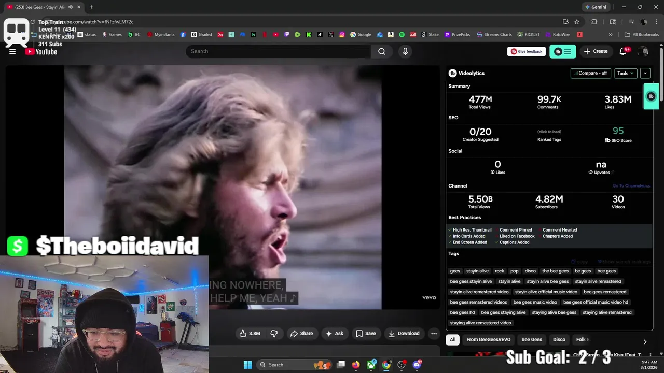Click the floating TubeBuddy side tab
Screen dimensions: 664x373
[x=651, y=96]
